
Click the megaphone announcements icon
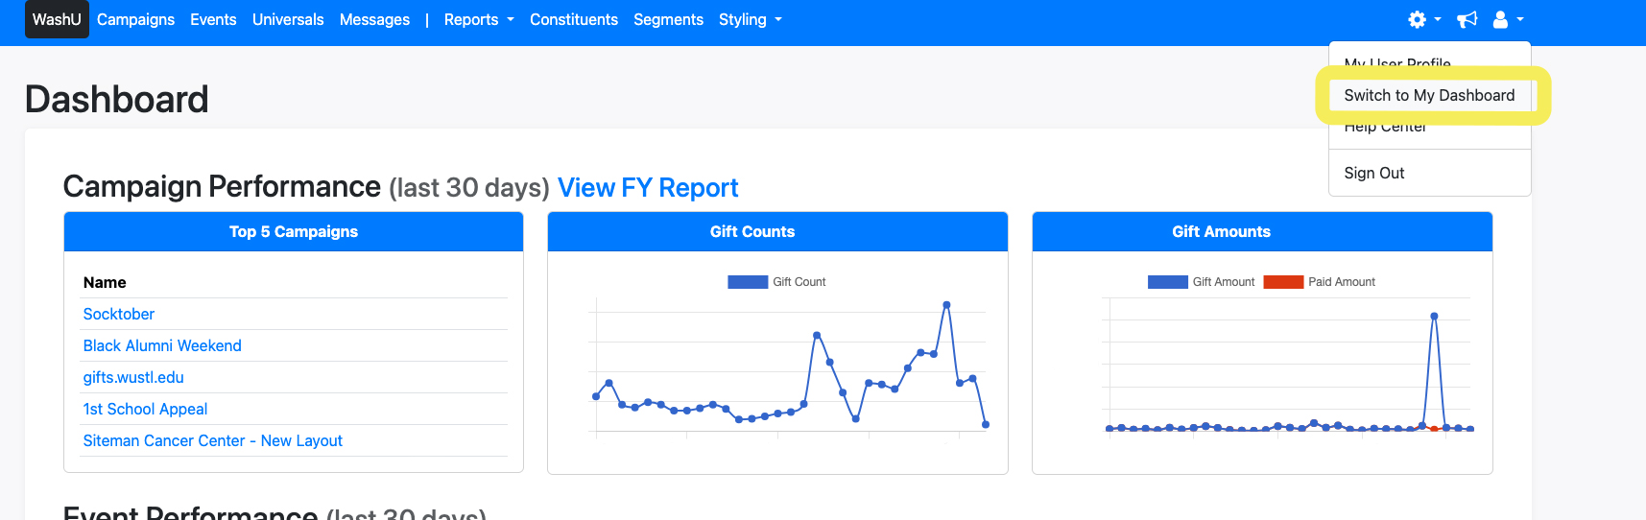(x=1467, y=19)
